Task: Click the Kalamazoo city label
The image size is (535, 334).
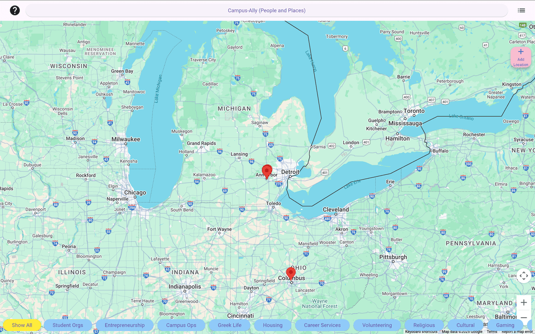Action: 205,175
